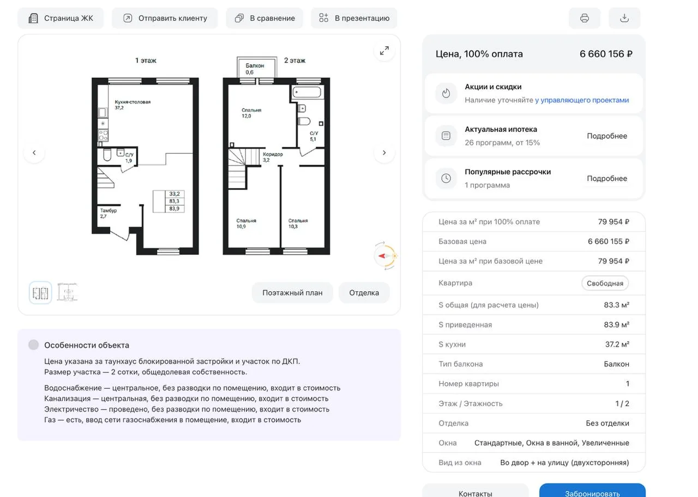Click the gray circle beside Особенности объекта

pyautogui.click(x=34, y=345)
